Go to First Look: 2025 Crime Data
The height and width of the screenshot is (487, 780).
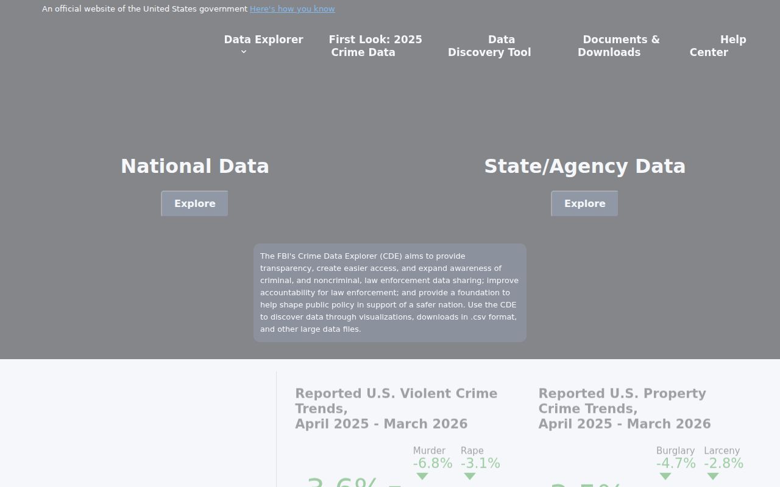[375, 46]
